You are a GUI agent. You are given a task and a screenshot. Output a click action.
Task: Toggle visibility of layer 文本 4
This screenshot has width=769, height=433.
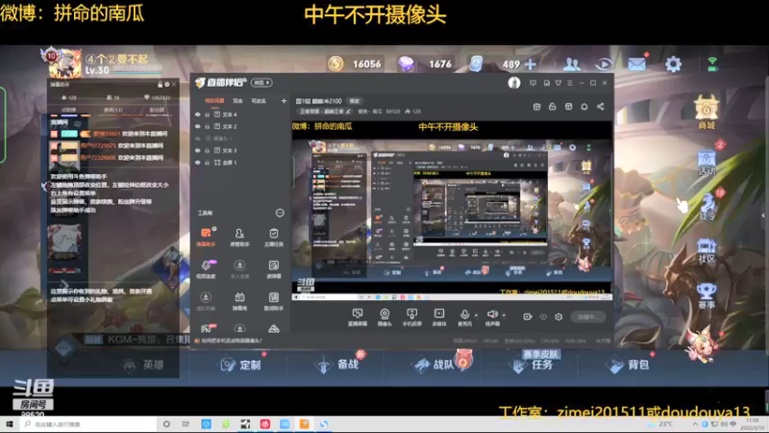coord(198,115)
